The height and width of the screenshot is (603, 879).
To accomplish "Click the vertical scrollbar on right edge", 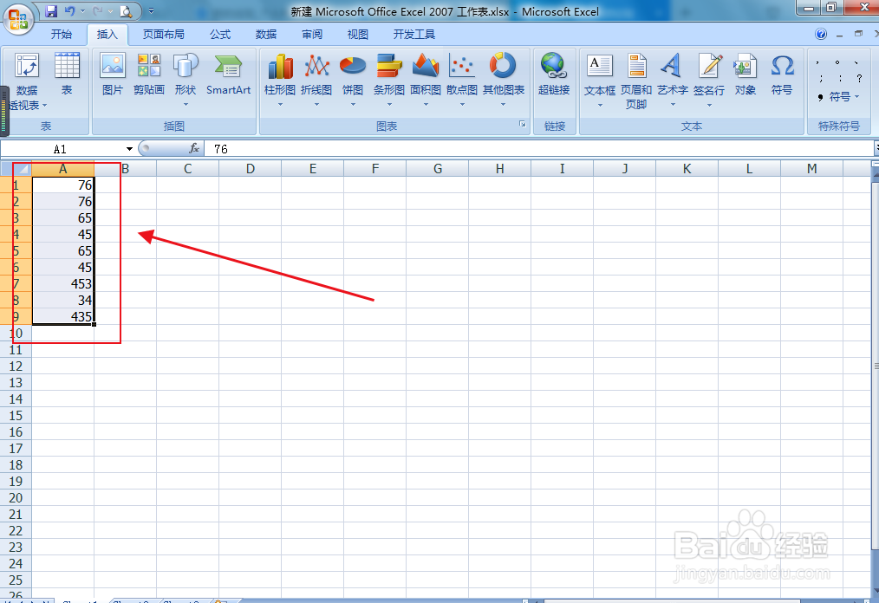I will (x=875, y=364).
